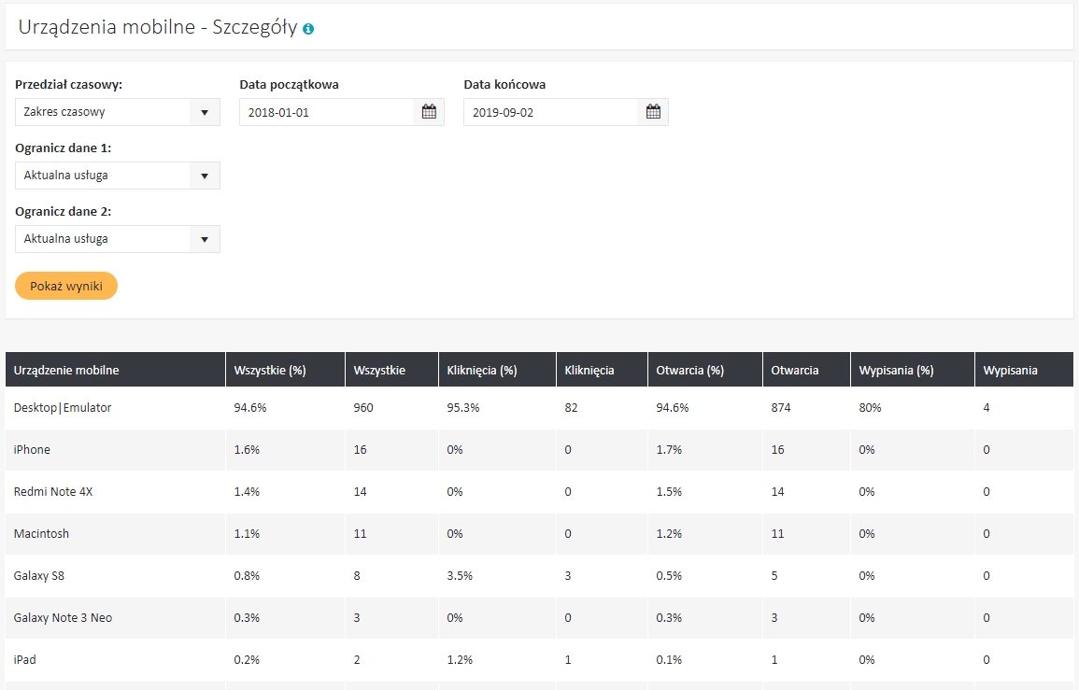Image resolution: width=1079 pixels, height=690 pixels.
Task: Click the Desktop|Emulator clicks value 82
Action: [572, 408]
